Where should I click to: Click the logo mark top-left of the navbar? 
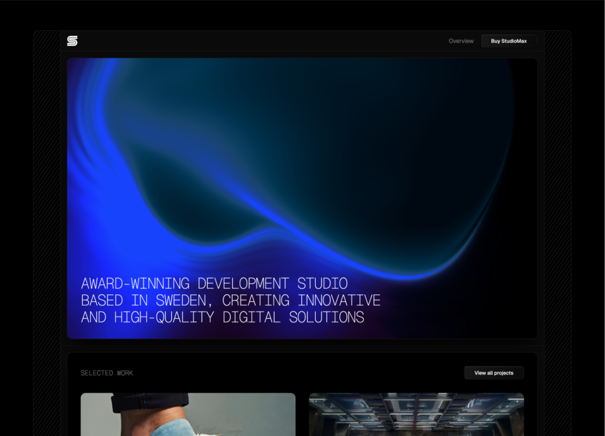click(72, 41)
